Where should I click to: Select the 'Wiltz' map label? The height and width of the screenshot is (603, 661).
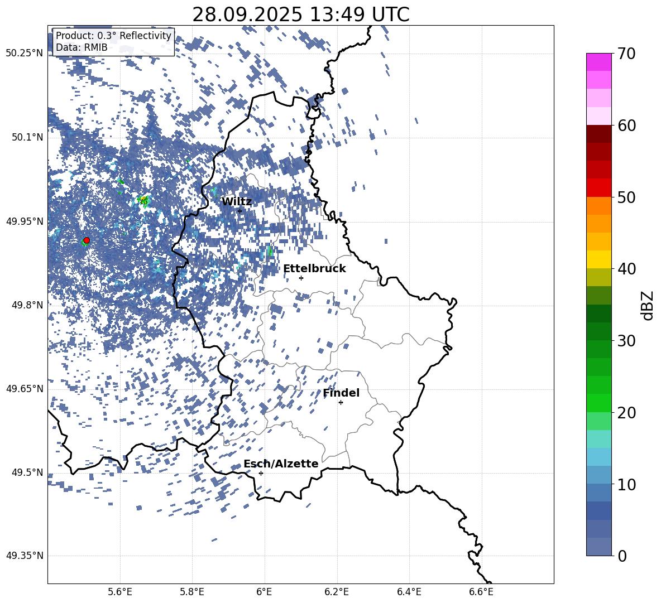pos(237,202)
